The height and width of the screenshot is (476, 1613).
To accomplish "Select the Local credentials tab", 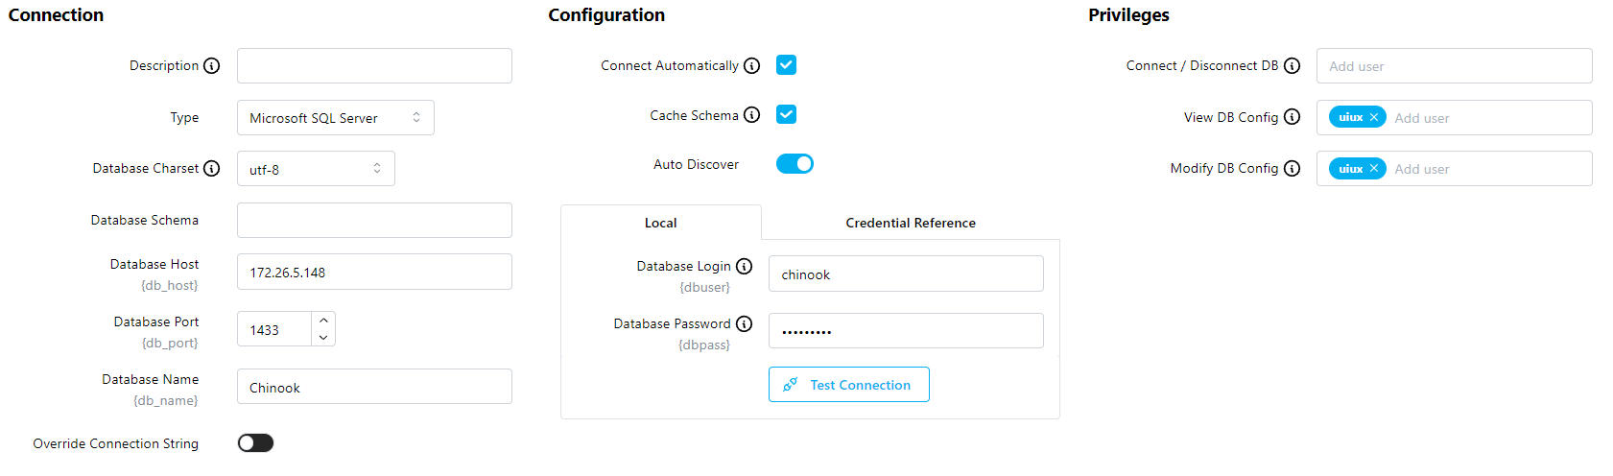I will (660, 223).
